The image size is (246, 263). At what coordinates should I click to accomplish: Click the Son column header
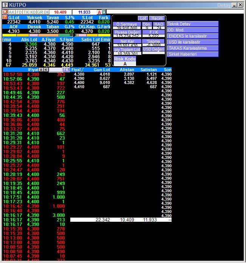[x=168, y=70]
